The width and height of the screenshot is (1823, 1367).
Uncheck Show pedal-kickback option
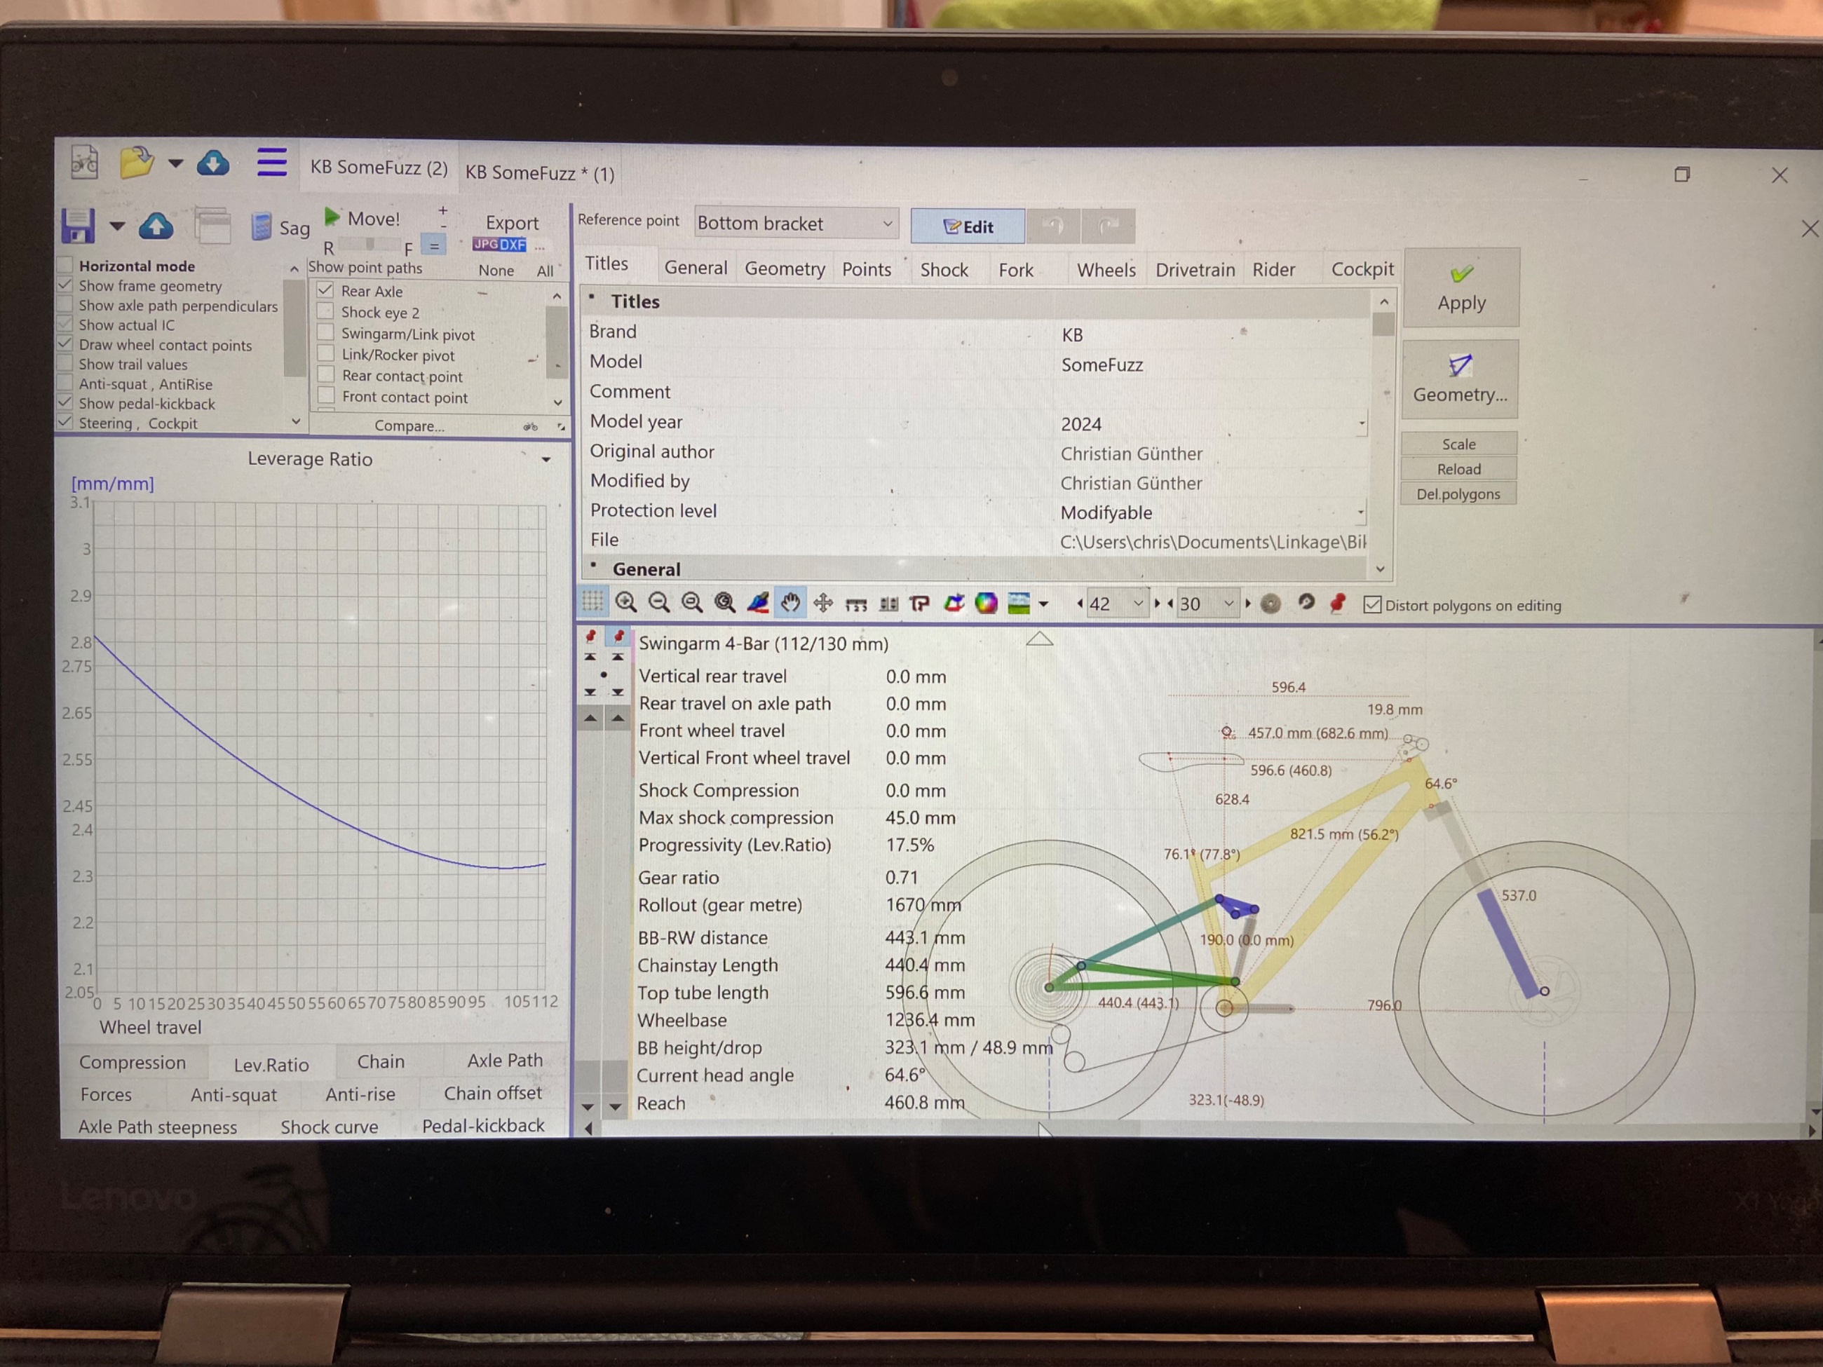pos(65,403)
